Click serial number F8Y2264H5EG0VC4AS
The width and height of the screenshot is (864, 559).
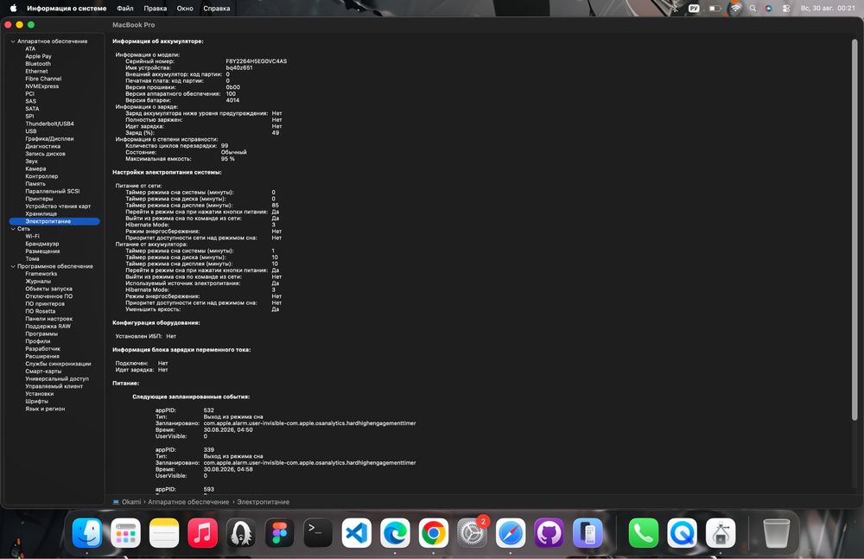click(257, 61)
